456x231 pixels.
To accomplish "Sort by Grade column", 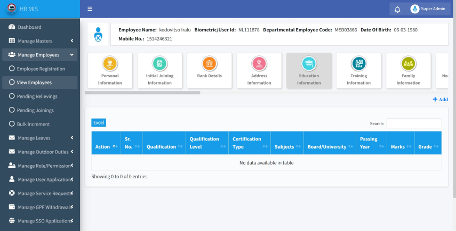I will coord(428,143).
